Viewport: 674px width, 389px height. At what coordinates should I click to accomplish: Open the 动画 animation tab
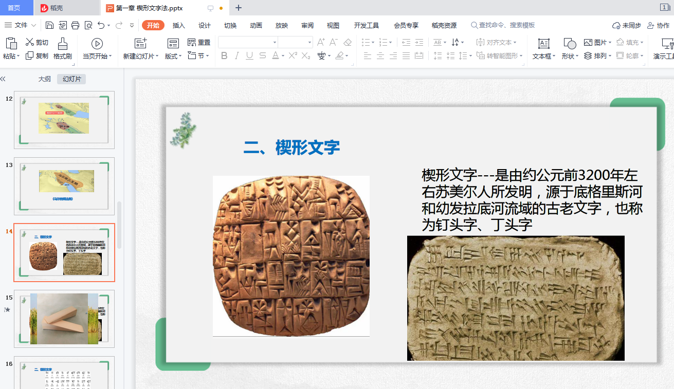256,25
